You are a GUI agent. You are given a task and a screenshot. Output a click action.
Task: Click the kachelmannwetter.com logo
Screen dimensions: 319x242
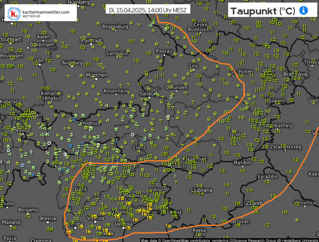point(40,14)
